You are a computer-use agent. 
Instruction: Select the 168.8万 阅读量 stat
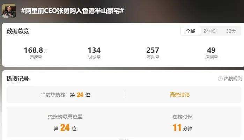tap(36, 53)
